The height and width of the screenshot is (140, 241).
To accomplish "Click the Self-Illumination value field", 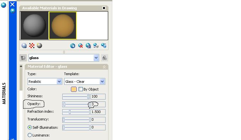I will (x=98, y=127).
